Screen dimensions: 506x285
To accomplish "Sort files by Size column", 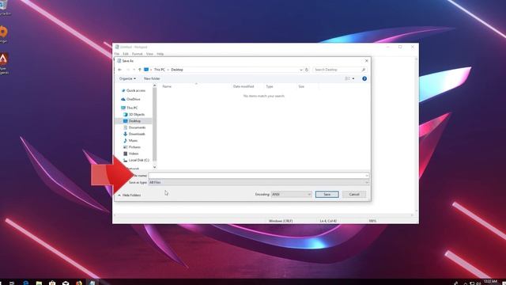I will [x=301, y=86].
